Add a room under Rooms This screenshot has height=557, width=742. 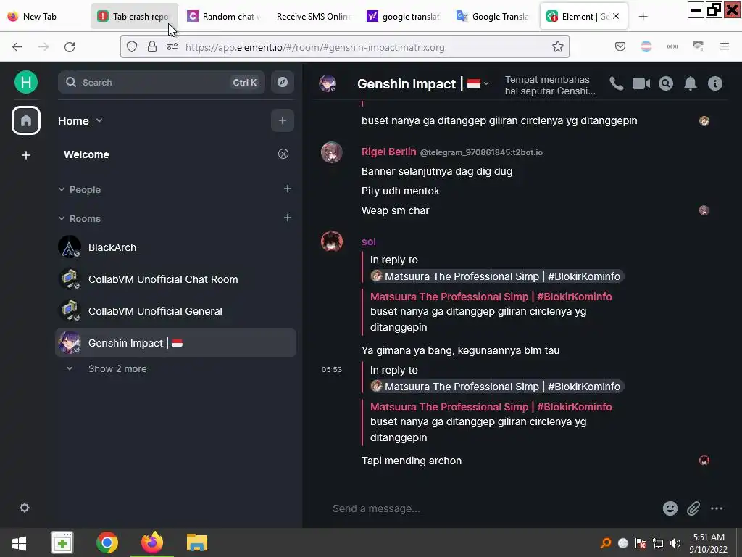[x=287, y=218]
